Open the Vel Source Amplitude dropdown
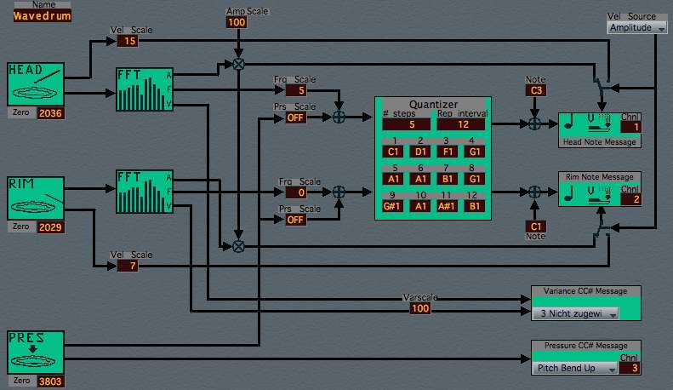The width and height of the screenshot is (673, 390). point(637,28)
